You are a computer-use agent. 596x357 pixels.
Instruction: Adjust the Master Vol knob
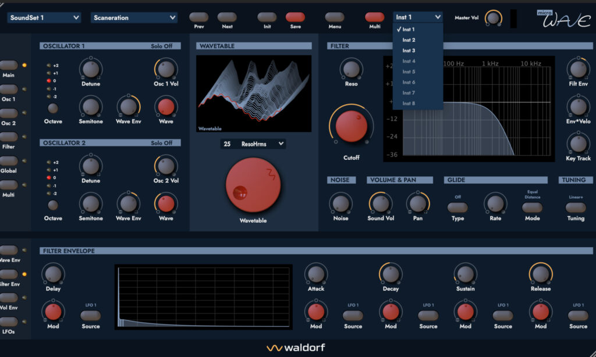click(x=492, y=17)
